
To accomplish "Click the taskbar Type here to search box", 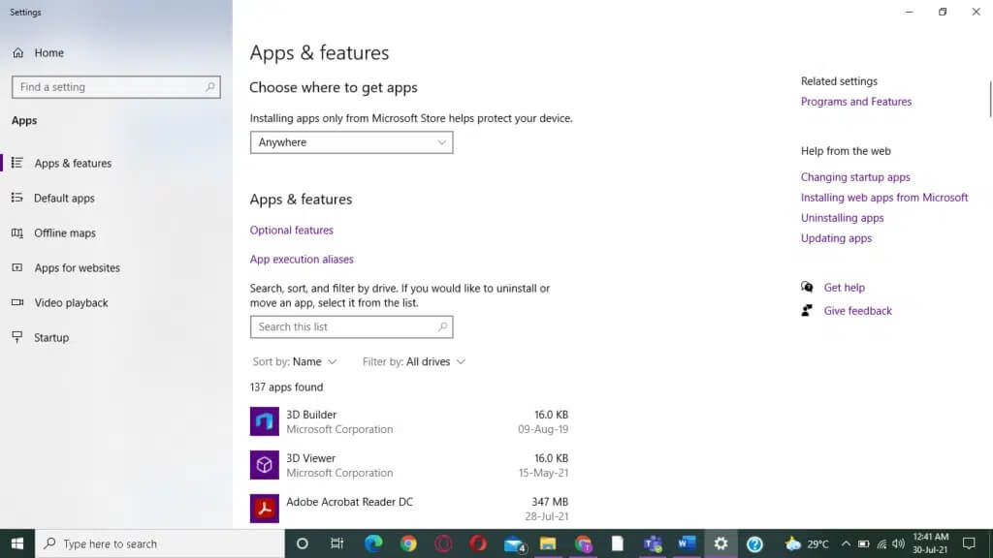I will coord(160,543).
